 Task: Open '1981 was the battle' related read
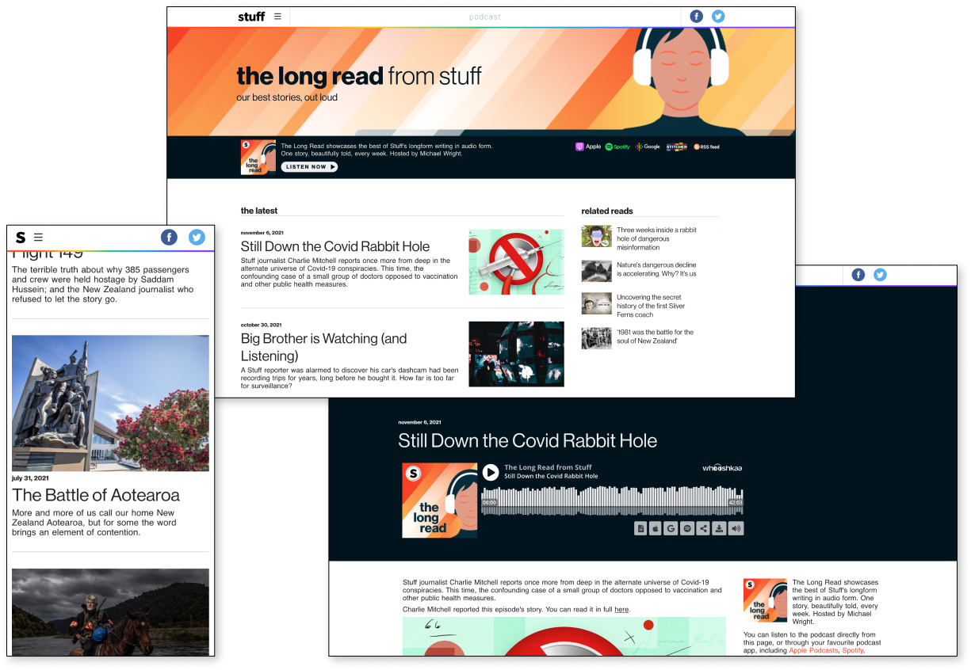(x=655, y=337)
